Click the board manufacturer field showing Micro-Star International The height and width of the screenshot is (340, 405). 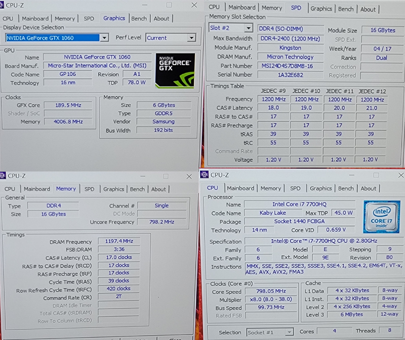97,66
